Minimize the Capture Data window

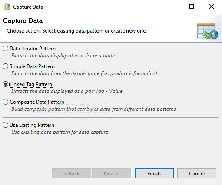coord(172,7)
